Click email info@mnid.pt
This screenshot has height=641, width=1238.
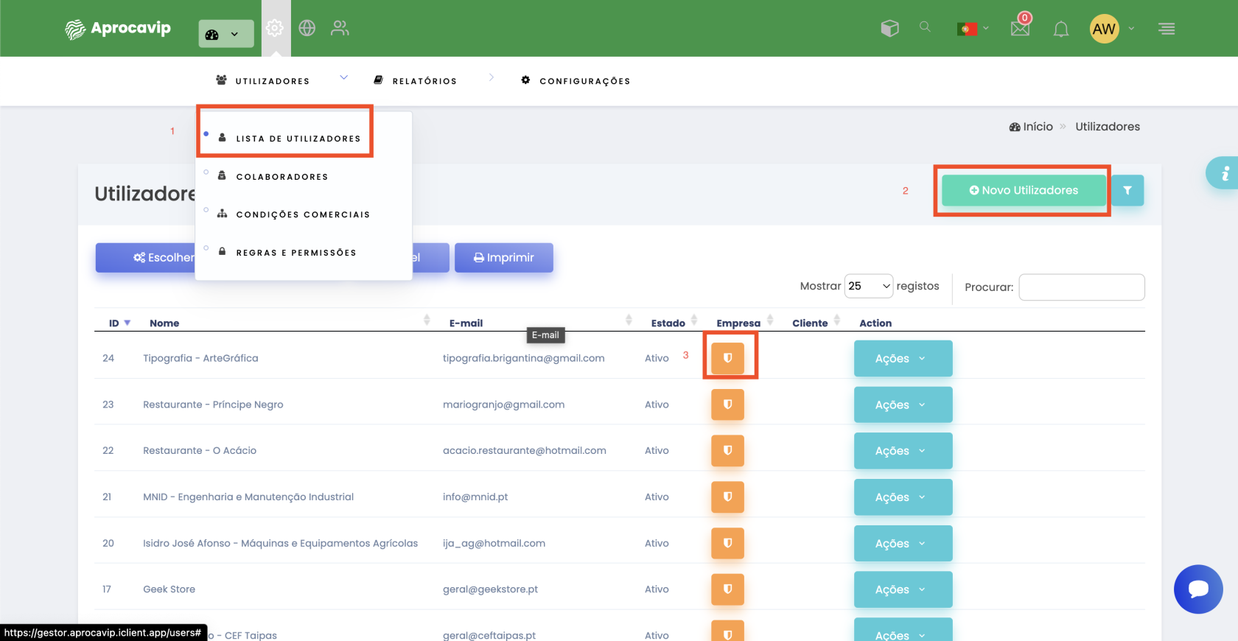[475, 497]
